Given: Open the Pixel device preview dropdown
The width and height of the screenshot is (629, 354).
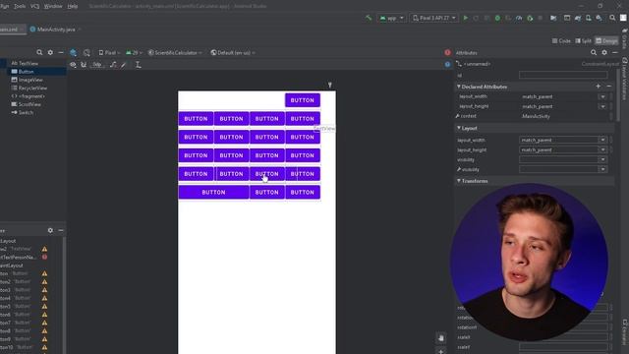Looking at the screenshot, I should (x=109, y=52).
